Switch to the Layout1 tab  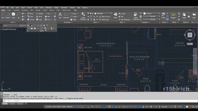point(12,104)
